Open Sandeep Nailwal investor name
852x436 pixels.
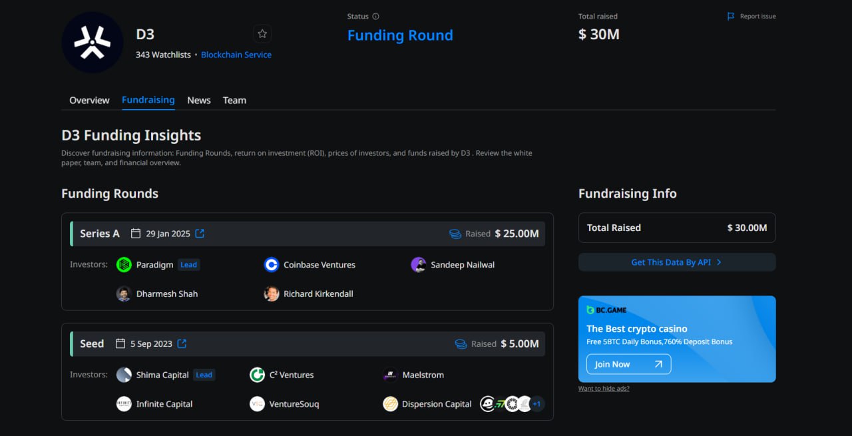(x=463, y=265)
